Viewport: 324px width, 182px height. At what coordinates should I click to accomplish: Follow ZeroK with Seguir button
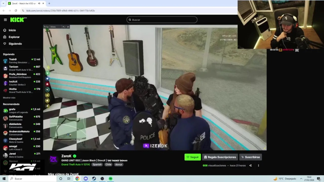click(193, 157)
